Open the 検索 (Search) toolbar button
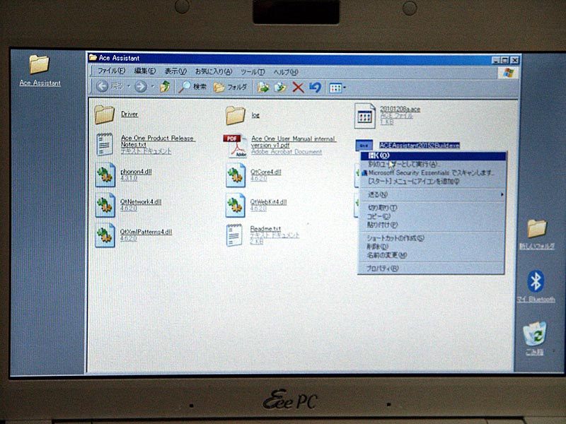The height and width of the screenshot is (424, 566). (192, 87)
